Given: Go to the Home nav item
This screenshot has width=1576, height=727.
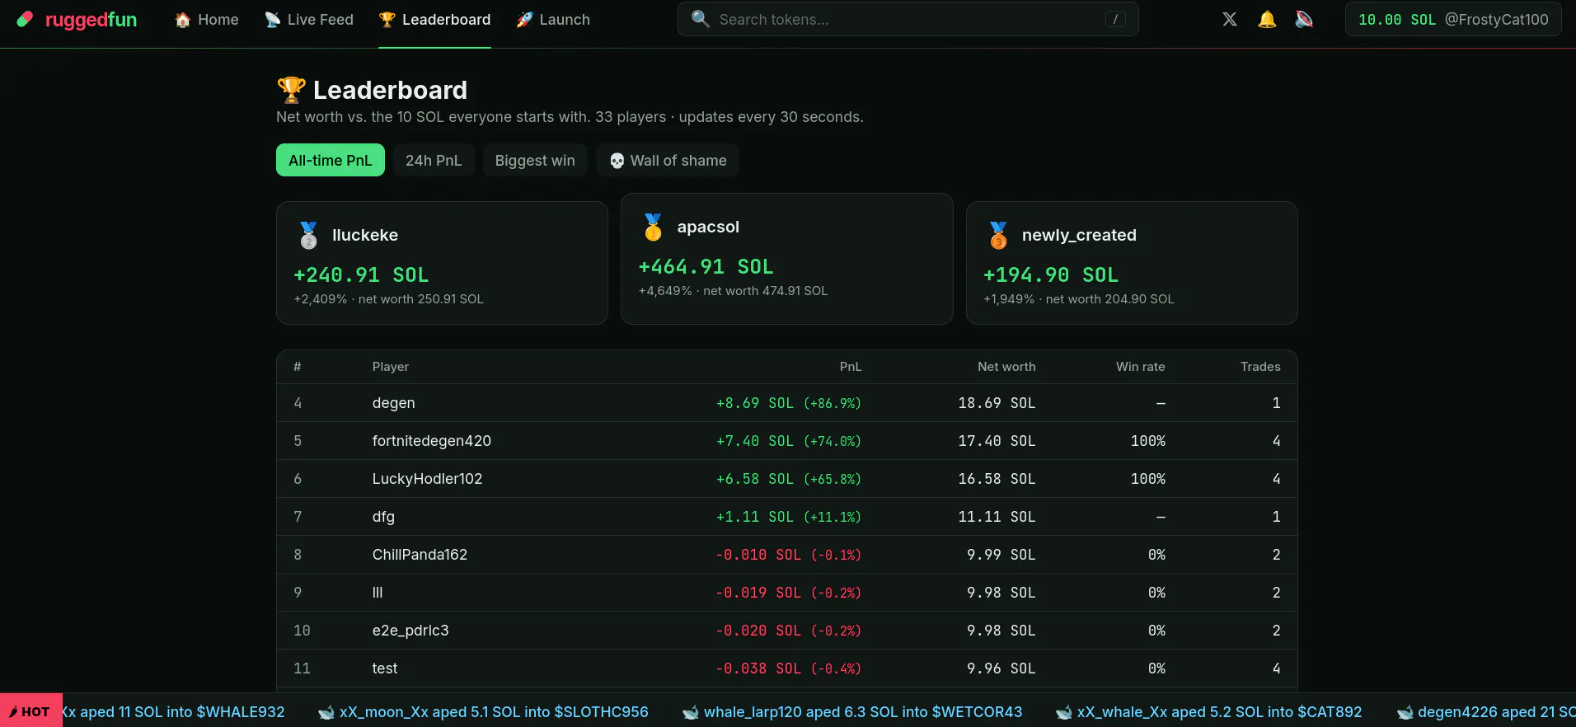Looking at the screenshot, I should point(207,20).
